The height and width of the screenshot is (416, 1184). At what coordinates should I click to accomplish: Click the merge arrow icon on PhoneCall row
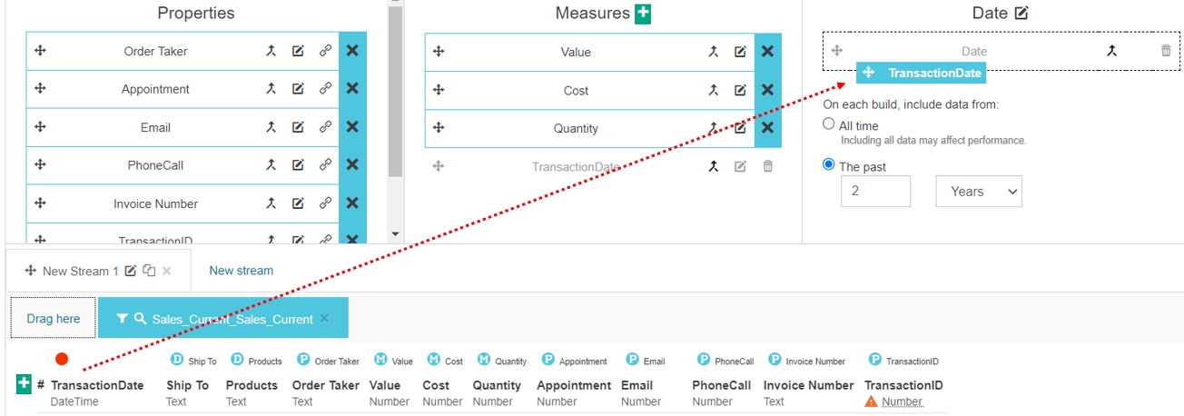pyautogui.click(x=271, y=165)
